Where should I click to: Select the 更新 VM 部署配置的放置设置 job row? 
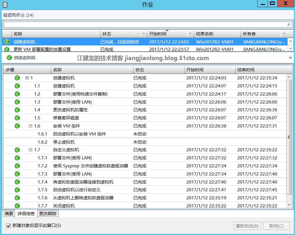click(x=145, y=49)
